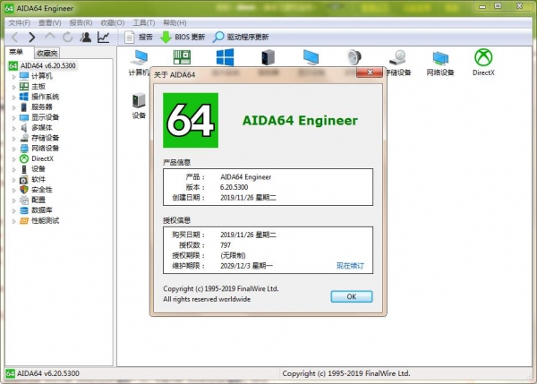Click the 报告 report page icon
This screenshot has width=537, height=384.
click(130, 37)
